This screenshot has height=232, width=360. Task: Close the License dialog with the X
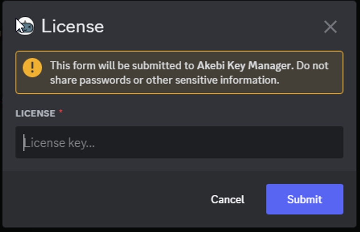(x=330, y=27)
